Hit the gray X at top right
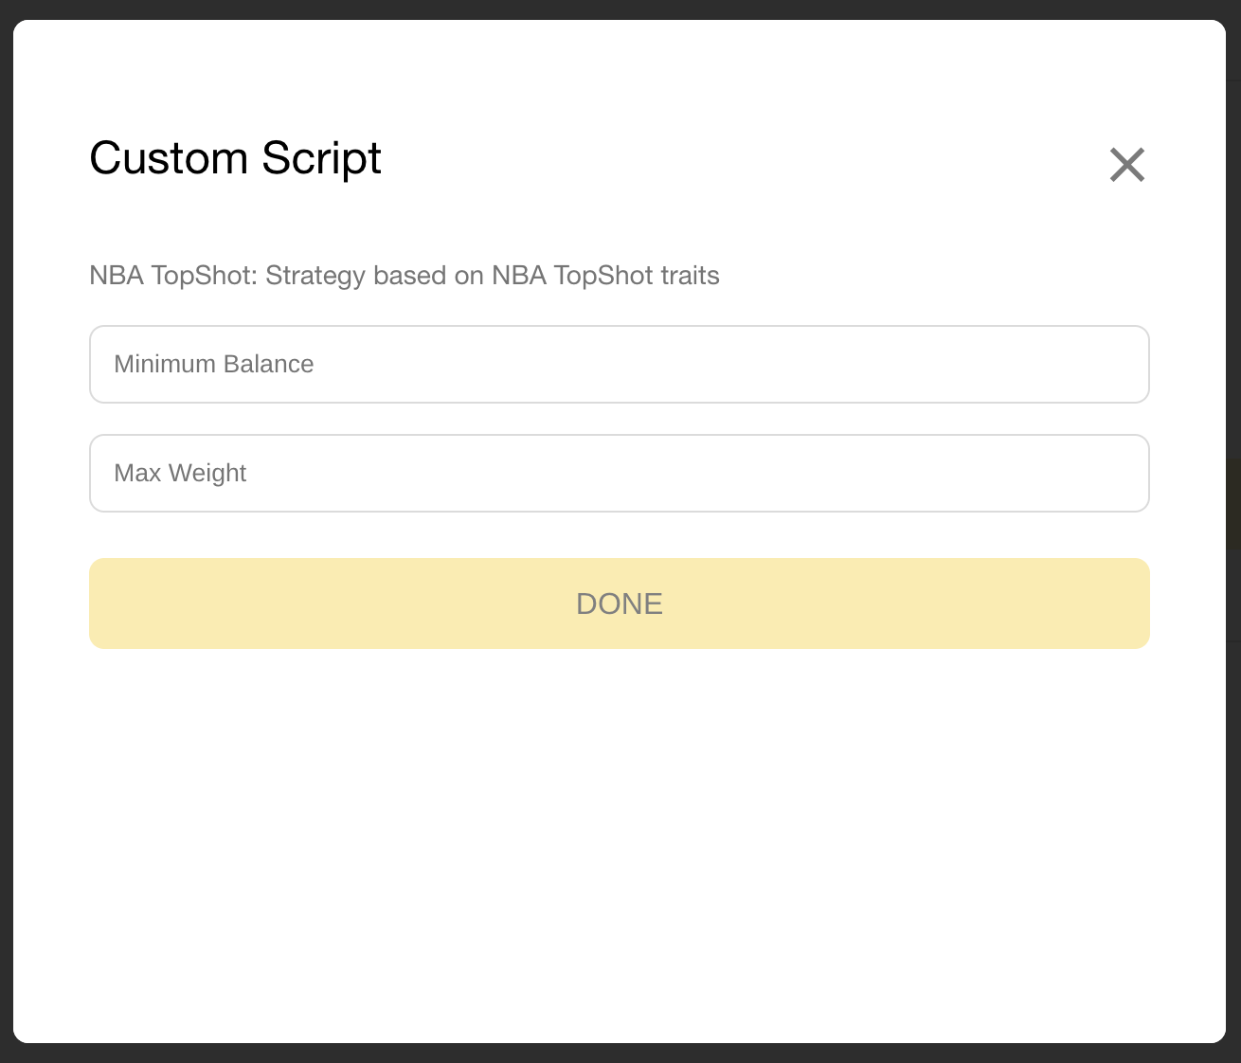 pyautogui.click(x=1127, y=165)
